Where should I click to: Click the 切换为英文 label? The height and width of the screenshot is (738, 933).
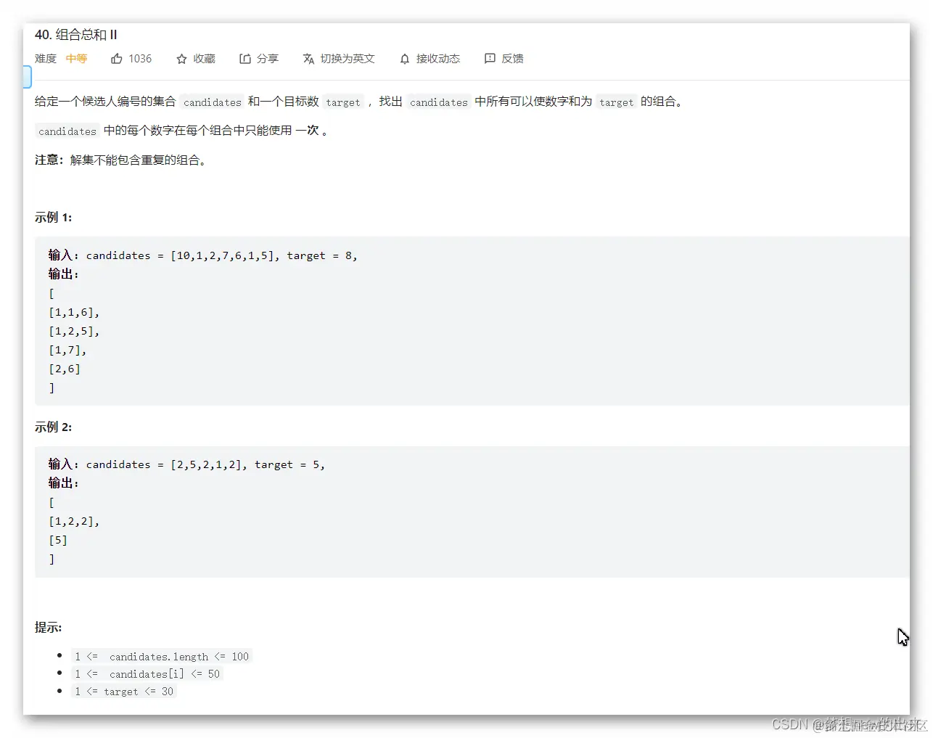point(348,59)
